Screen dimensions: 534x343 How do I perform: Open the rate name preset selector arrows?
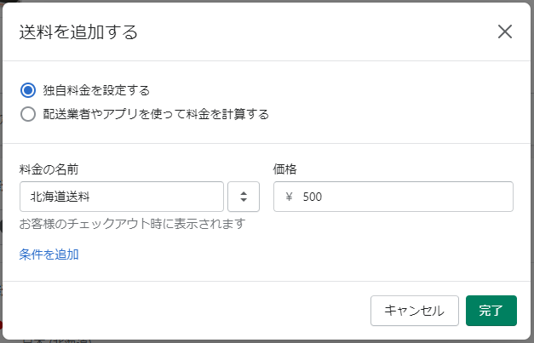[x=244, y=197]
